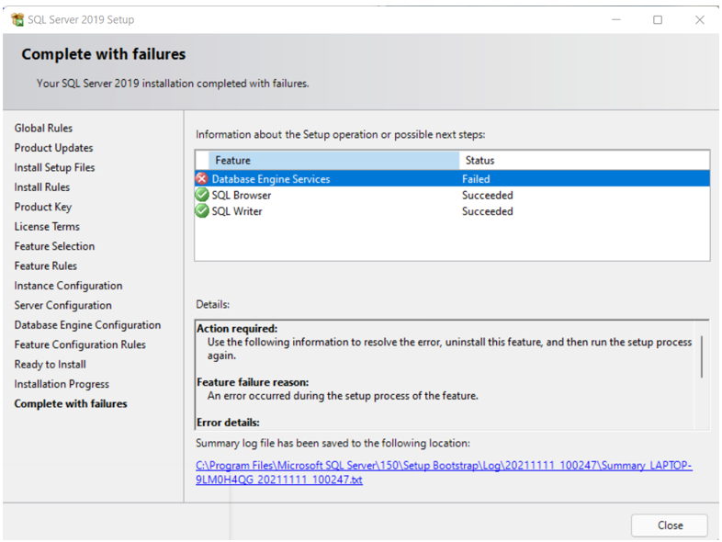Select Instance Configuration in the sidebar
The width and height of the screenshot is (722, 542).
(x=68, y=286)
